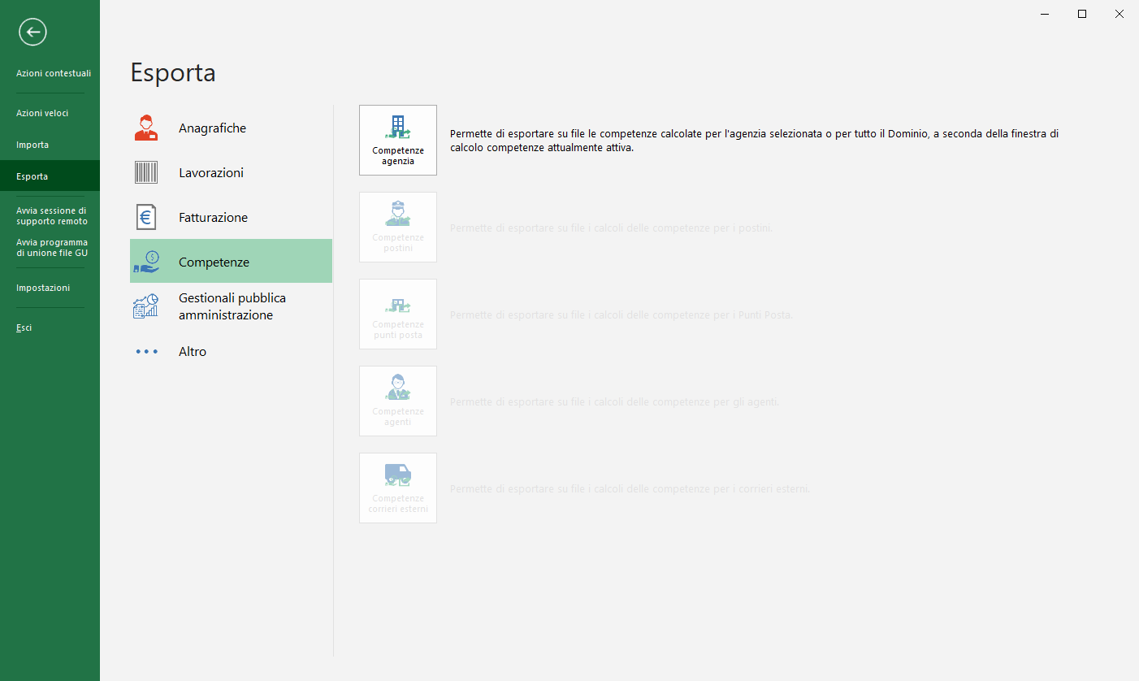1139x681 pixels.
Task: Click the Competenze agenti tile
Action: click(x=398, y=401)
